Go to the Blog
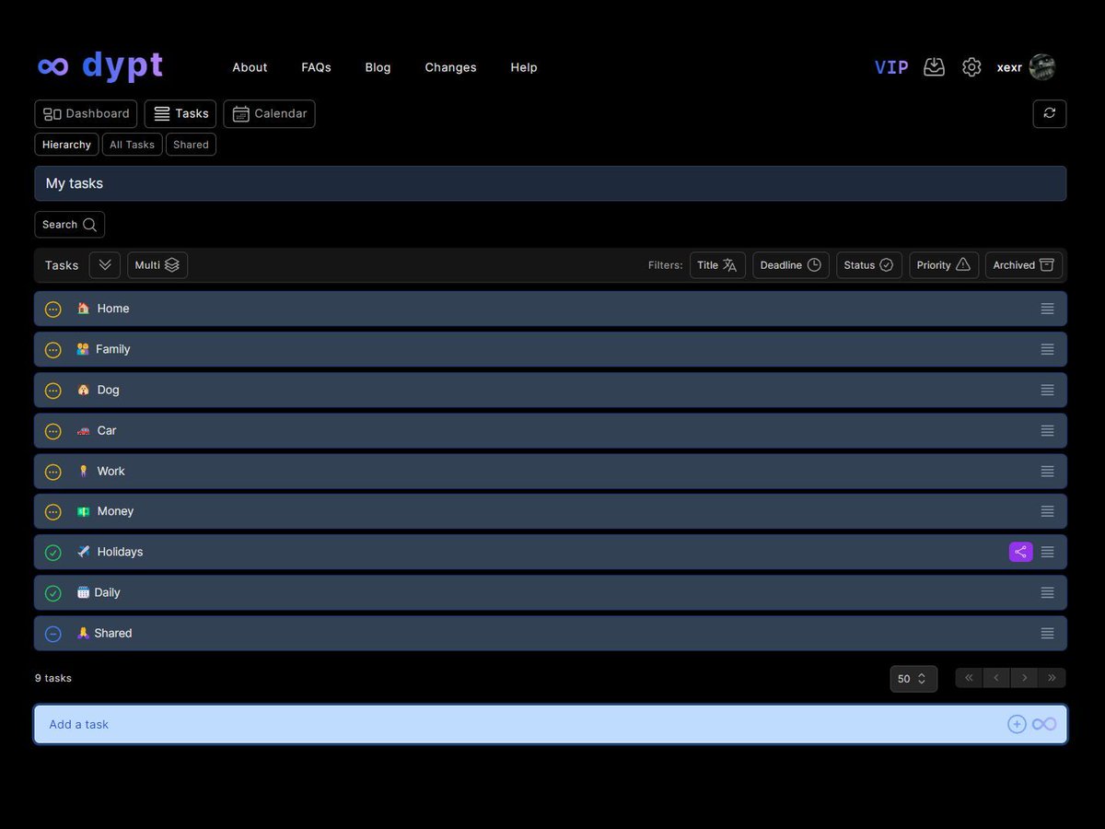Screen dimensions: 1105x829 point(378,67)
